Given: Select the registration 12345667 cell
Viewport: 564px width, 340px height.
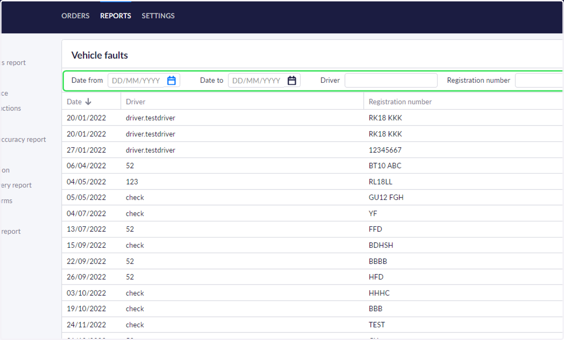Looking at the screenshot, I should [x=385, y=150].
